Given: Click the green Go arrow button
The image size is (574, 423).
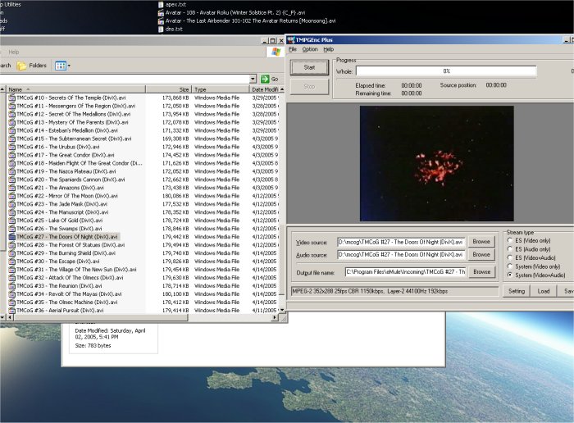Looking at the screenshot, I should [266, 79].
